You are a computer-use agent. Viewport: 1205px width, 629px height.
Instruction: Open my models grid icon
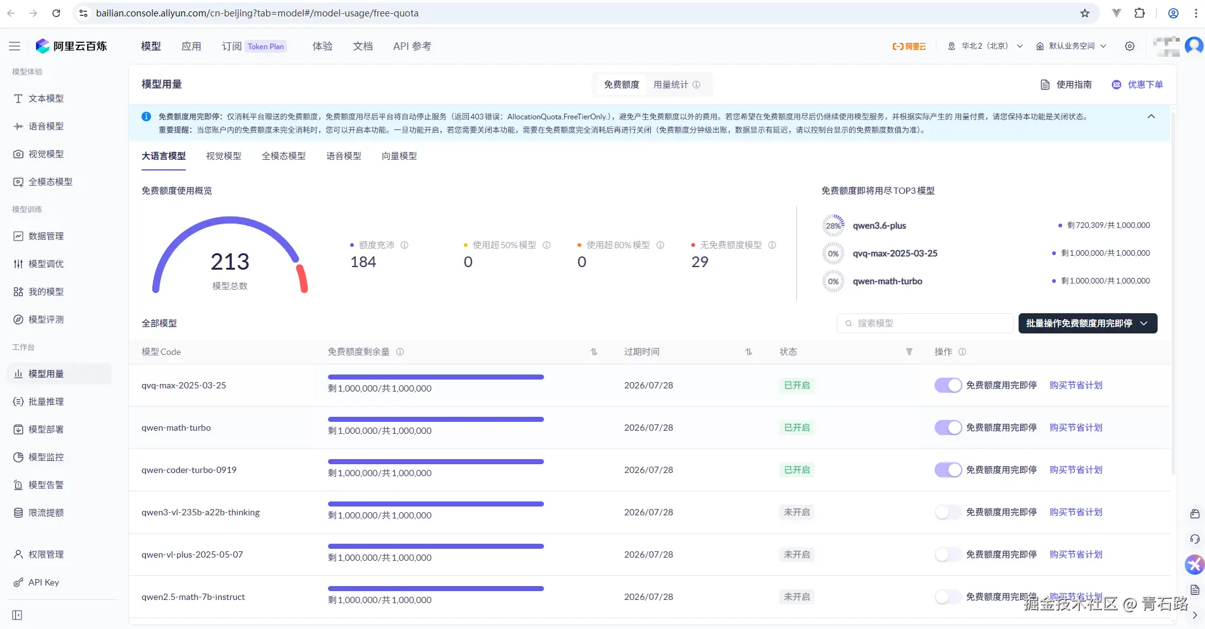point(18,292)
